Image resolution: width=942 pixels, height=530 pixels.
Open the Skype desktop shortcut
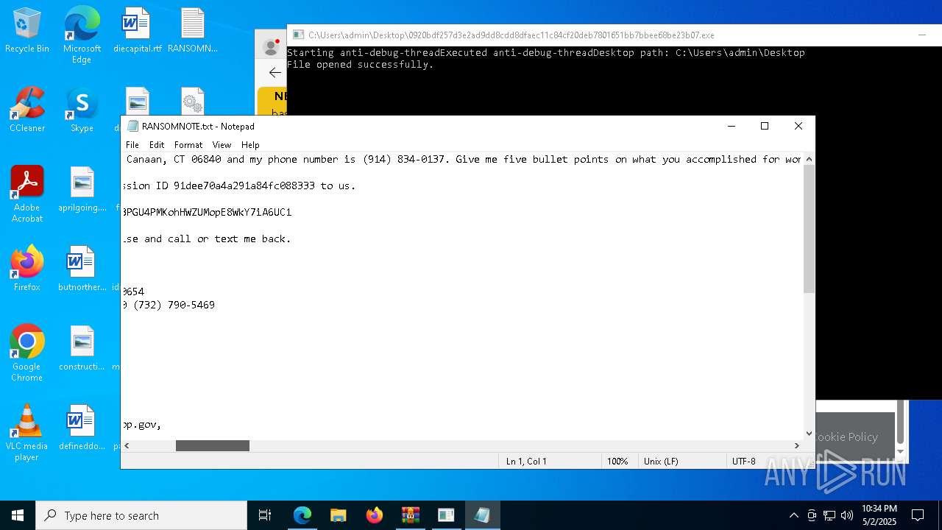tap(82, 110)
